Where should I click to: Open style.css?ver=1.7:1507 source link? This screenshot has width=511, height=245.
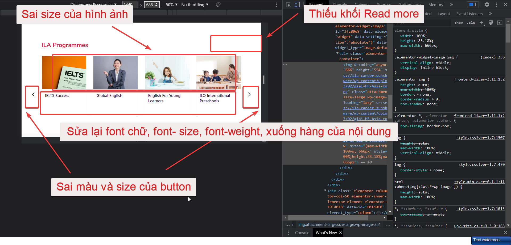[480, 138]
